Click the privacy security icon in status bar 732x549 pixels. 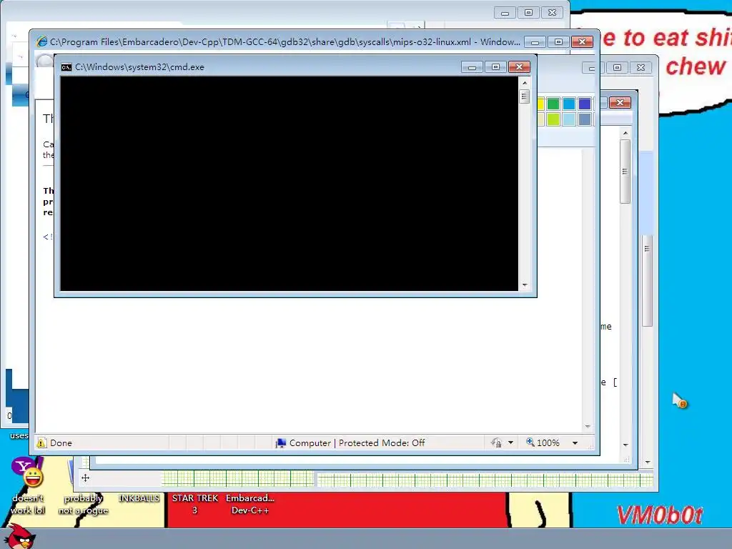coord(496,442)
